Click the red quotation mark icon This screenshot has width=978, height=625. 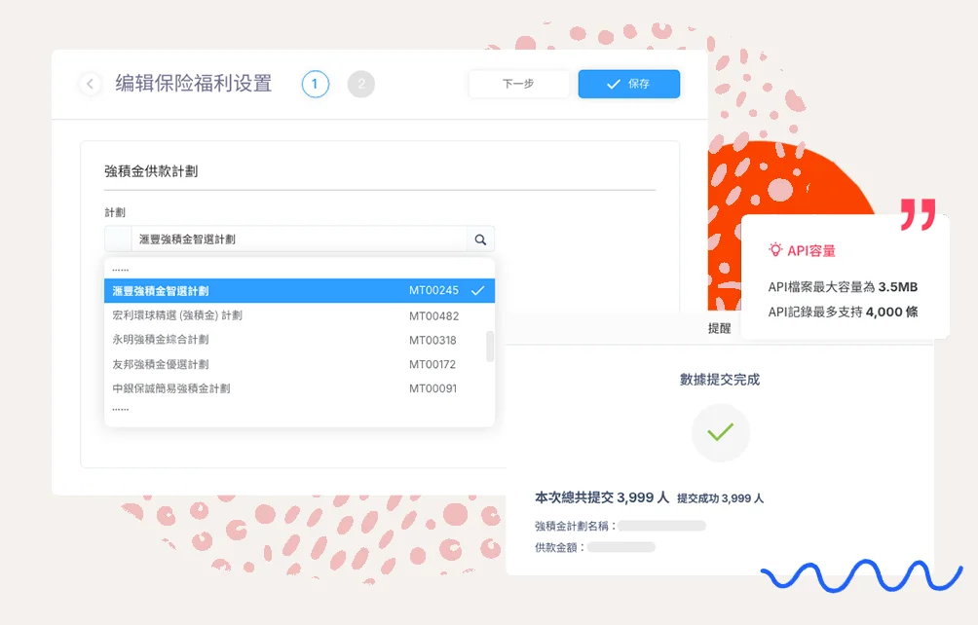coord(918,214)
